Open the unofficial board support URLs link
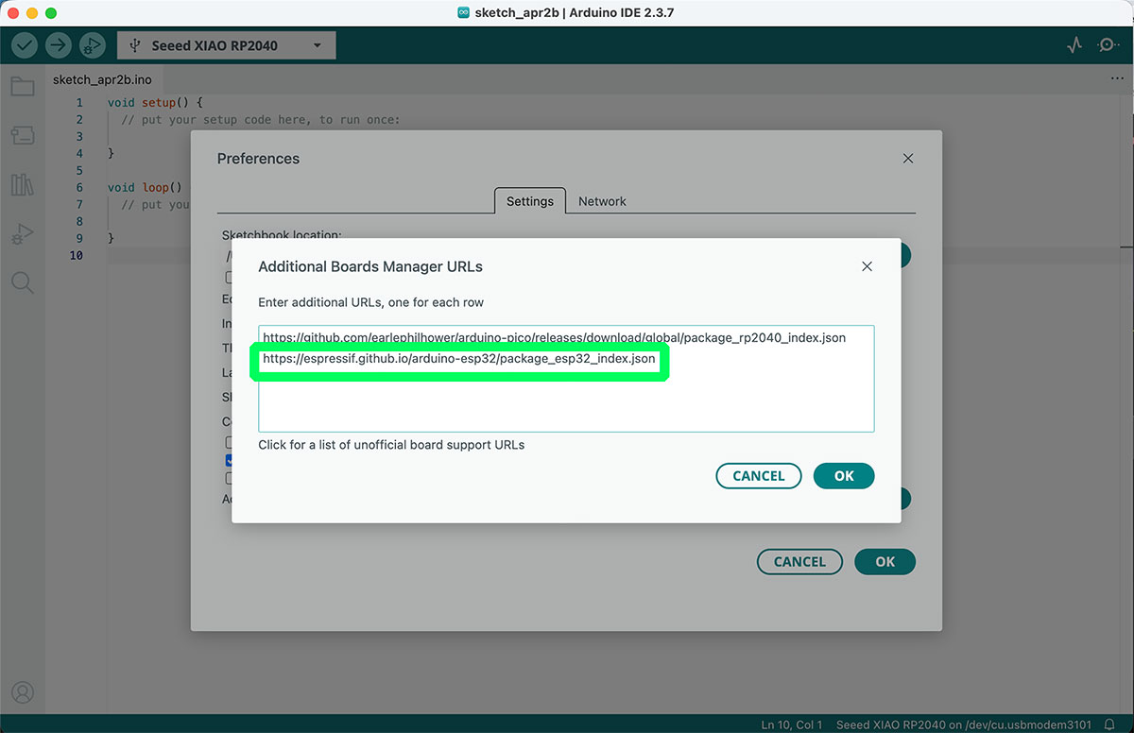The width and height of the screenshot is (1134, 733). tap(391, 444)
